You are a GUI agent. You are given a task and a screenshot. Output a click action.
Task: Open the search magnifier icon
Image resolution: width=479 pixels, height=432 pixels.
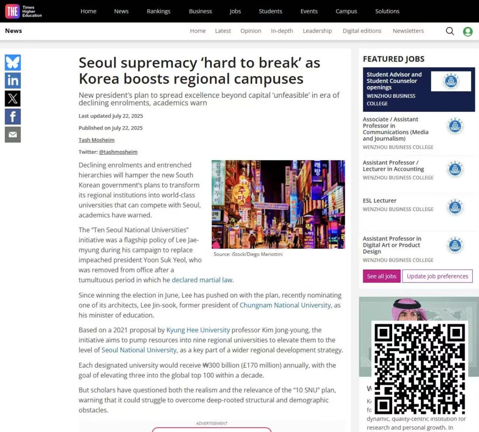450,31
